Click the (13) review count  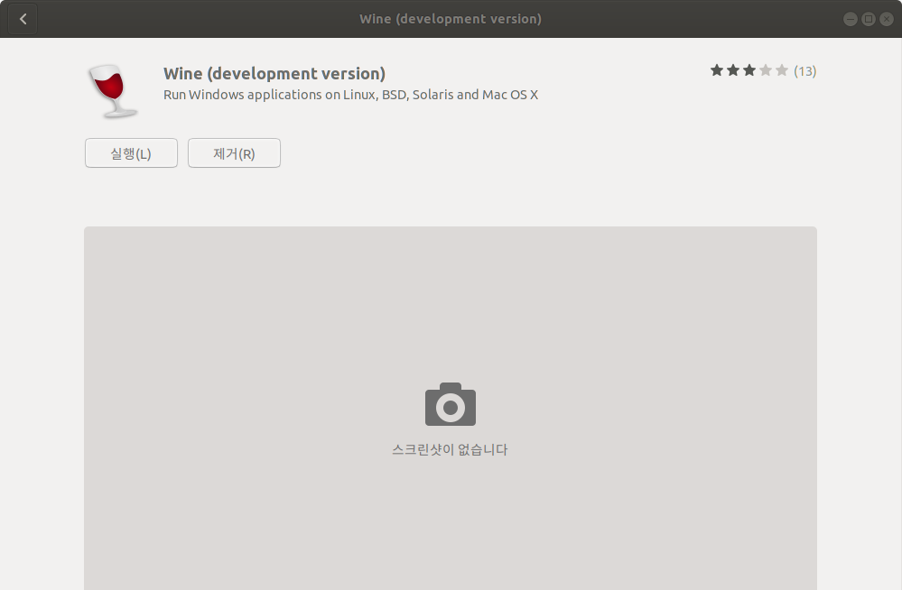coord(804,70)
